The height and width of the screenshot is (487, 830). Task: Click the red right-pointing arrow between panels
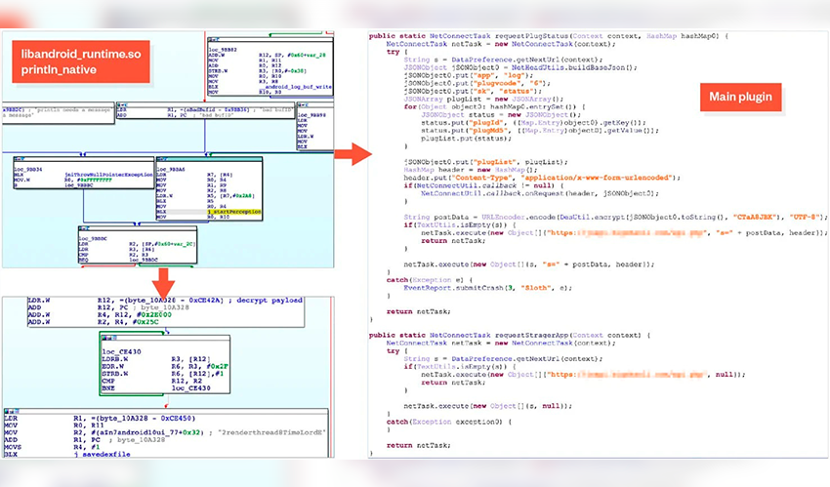pyautogui.click(x=353, y=154)
